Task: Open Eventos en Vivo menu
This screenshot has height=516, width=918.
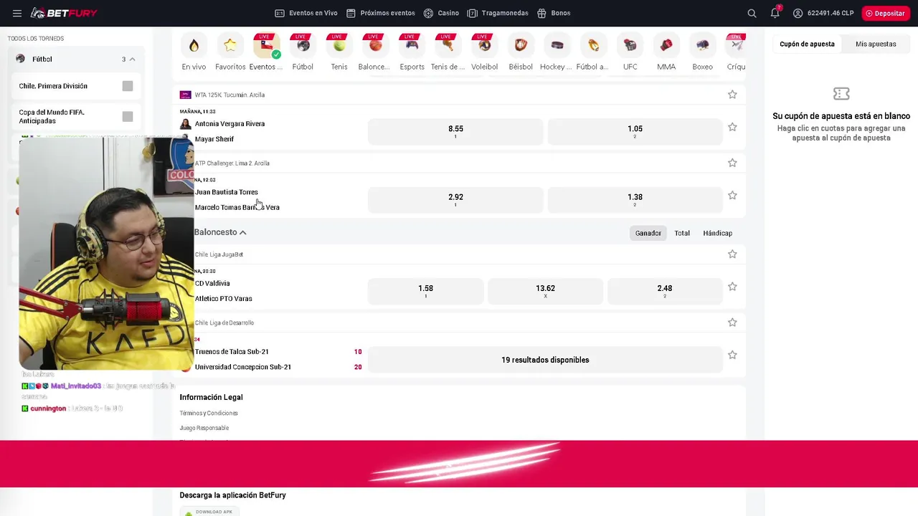Action: pos(306,13)
